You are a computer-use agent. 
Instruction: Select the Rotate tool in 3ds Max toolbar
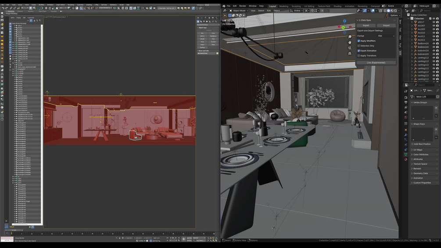(x=50, y=8)
